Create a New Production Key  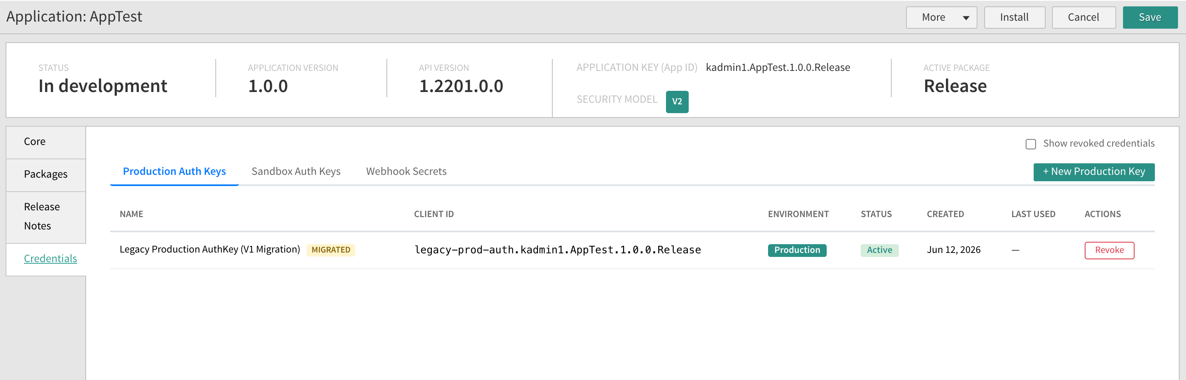pyautogui.click(x=1093, y=172)
